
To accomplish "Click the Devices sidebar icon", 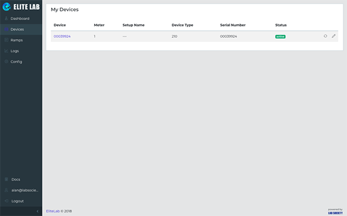I will [6, 29].
